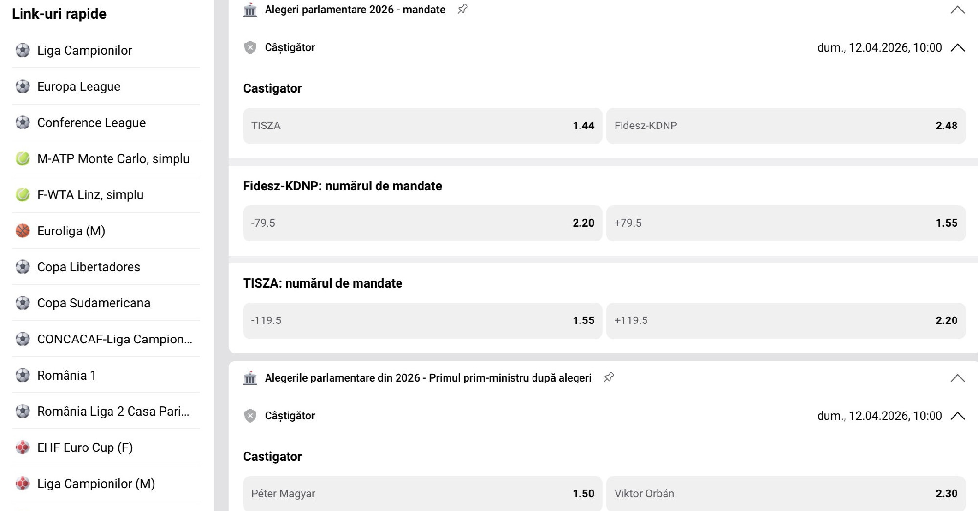Go to România 1 league
This screenshot has height=511, width=978.
coord(67,375)
